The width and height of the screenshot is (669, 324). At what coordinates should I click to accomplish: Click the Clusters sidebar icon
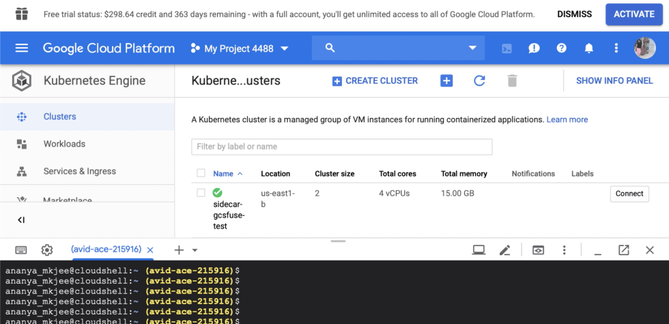point(22,117)
